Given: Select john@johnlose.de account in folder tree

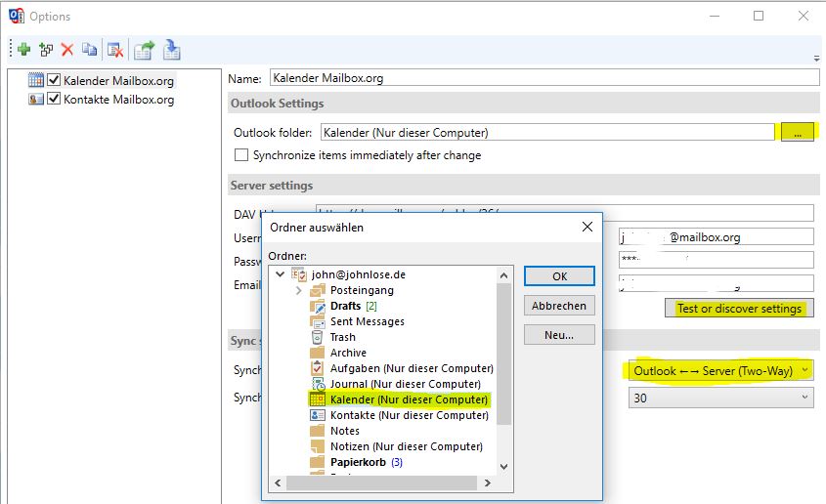Looking at the screenshot, I should click(358, 274).
